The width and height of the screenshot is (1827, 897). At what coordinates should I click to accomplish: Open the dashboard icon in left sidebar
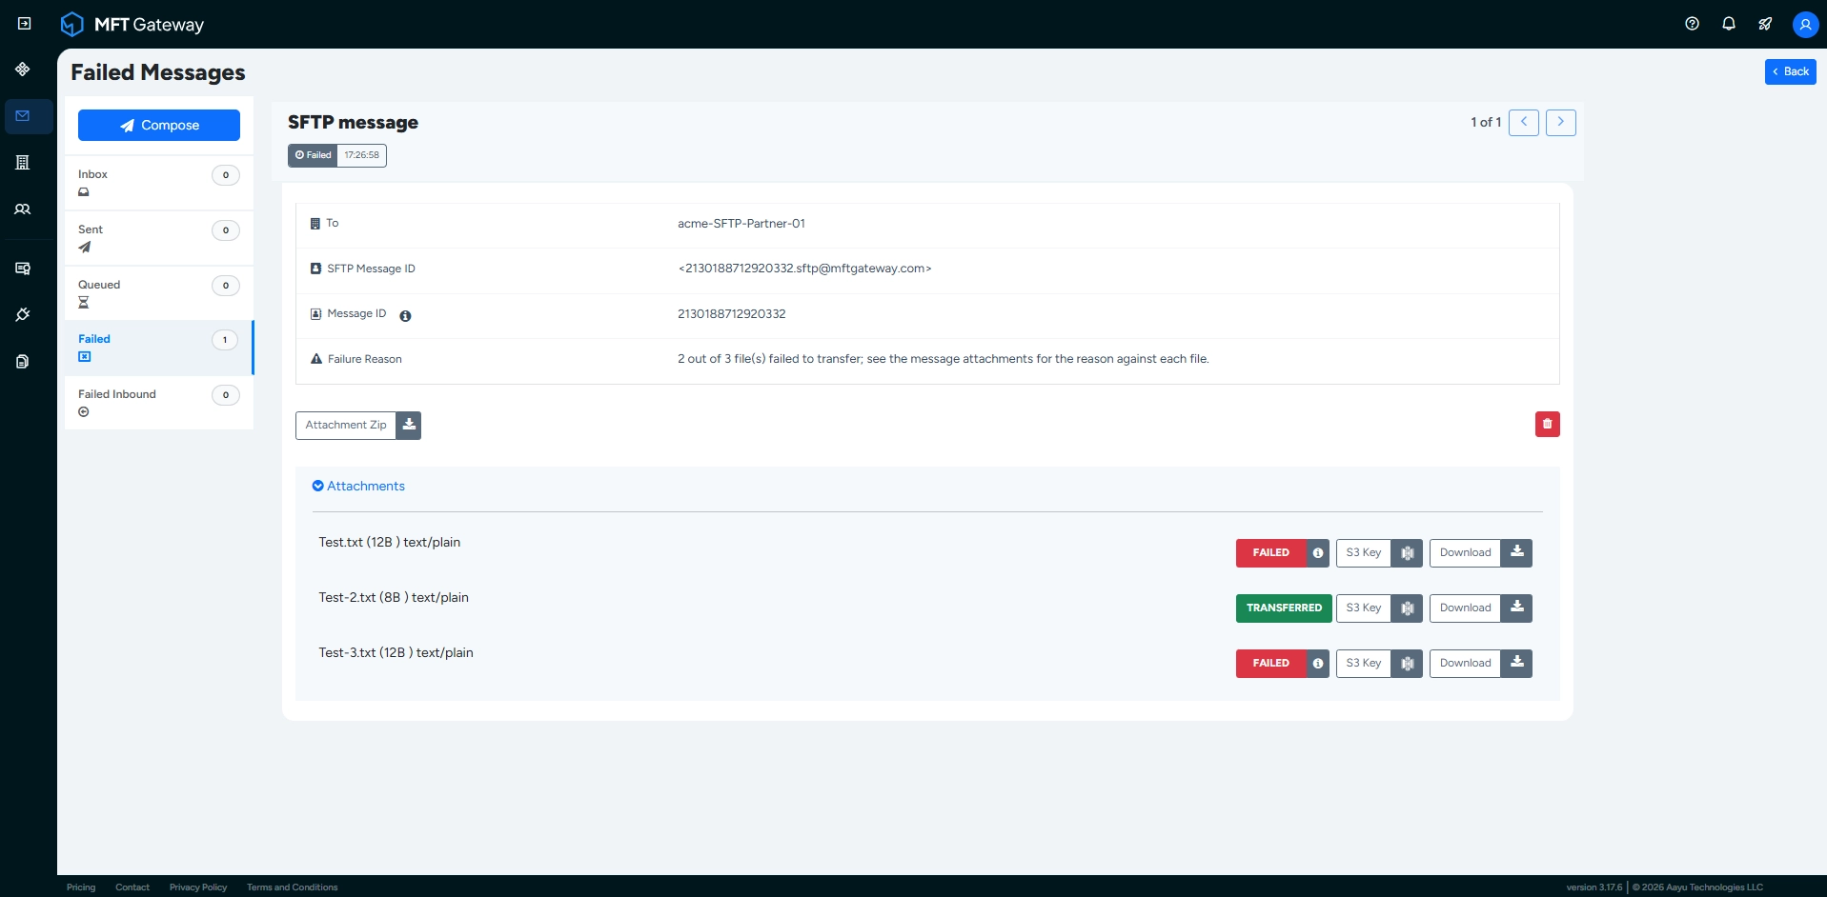click(x=23, y=70)
